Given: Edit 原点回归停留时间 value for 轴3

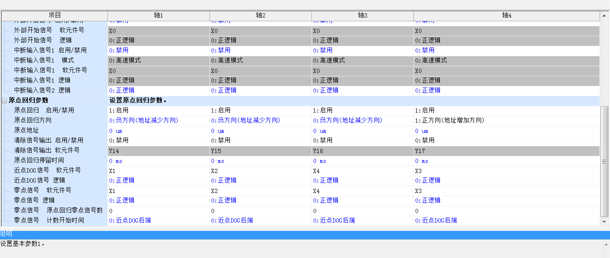Looking at the screenshot, I should pyautogui.click(x=362, y=161).
